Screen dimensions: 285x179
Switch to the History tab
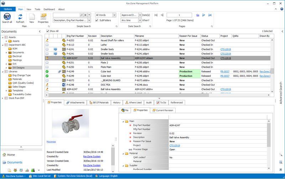(x=117, y=103)
